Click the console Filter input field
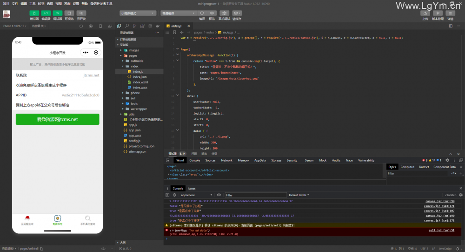Image resolution: width=465 pixels, height=252 pixels. point(255,195)
